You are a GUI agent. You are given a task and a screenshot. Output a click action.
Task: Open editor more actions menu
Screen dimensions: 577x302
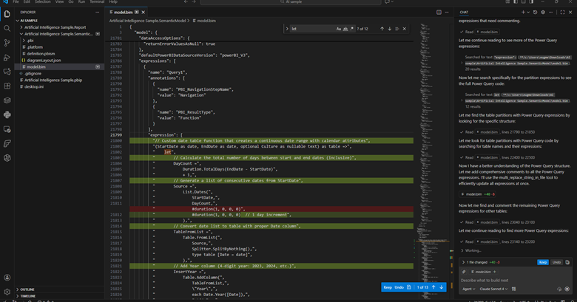point(447,12)
